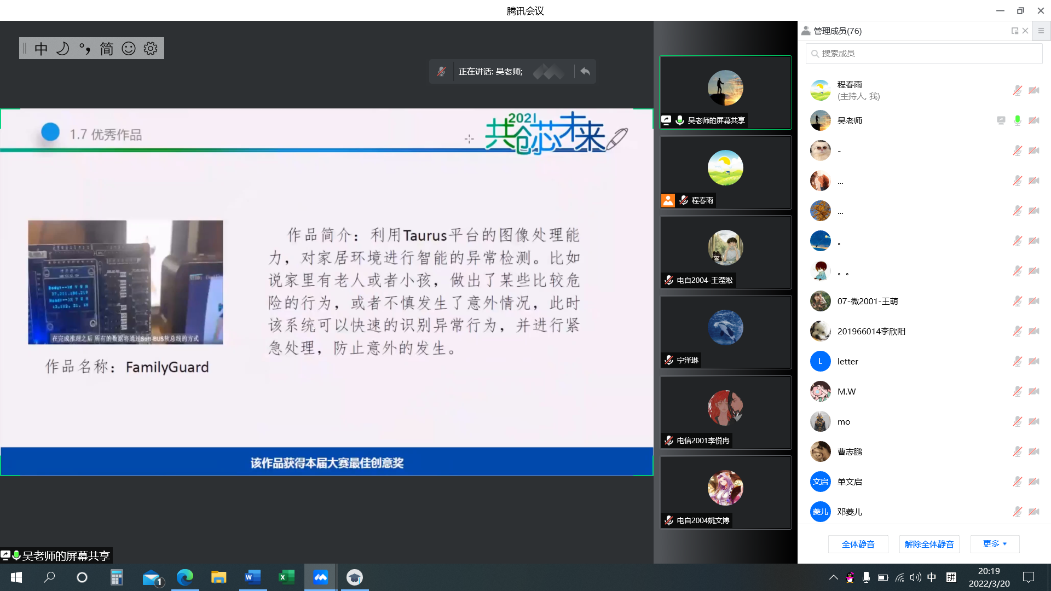Open Microsoft Edge from taskbar

(185, 577)
